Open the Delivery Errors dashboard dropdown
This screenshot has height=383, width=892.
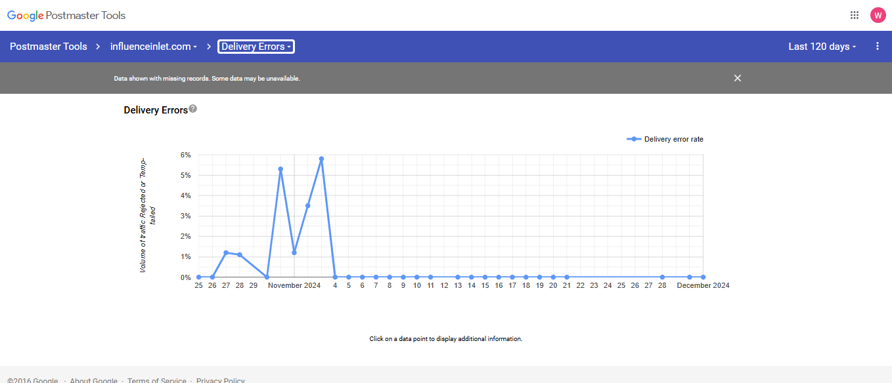[256, 47]
